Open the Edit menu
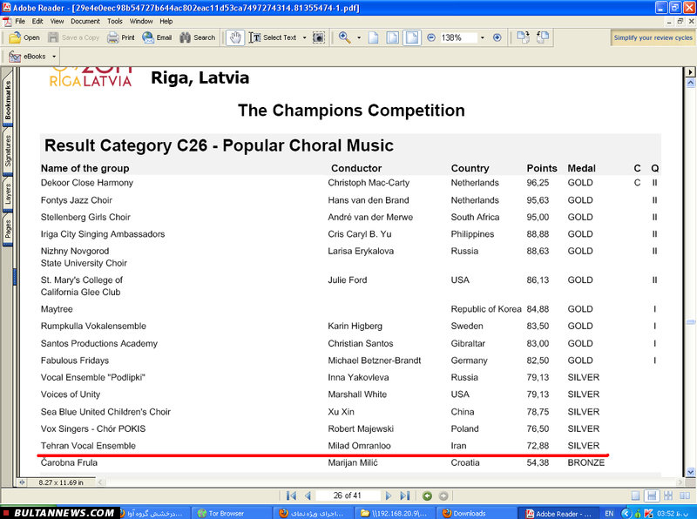 pos(37,21)
